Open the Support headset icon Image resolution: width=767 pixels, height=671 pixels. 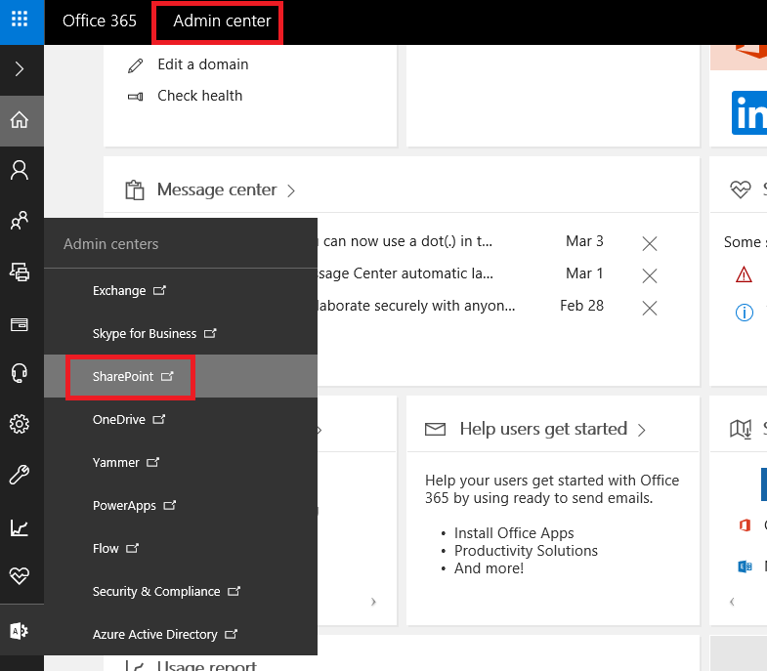tap(20, 373)
